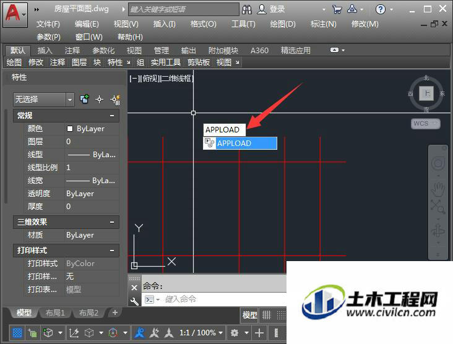The image size is (453, 344).
Task: Expand the 视图 panel launcher arrow
Action: click(x=237, y=62)
